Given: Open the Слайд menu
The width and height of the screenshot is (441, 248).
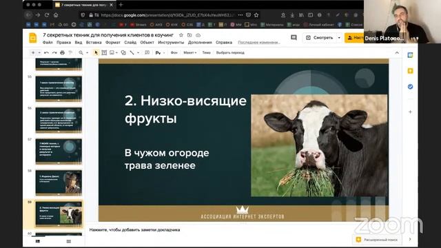Looking at the screenshot, I should click(130, 43).
